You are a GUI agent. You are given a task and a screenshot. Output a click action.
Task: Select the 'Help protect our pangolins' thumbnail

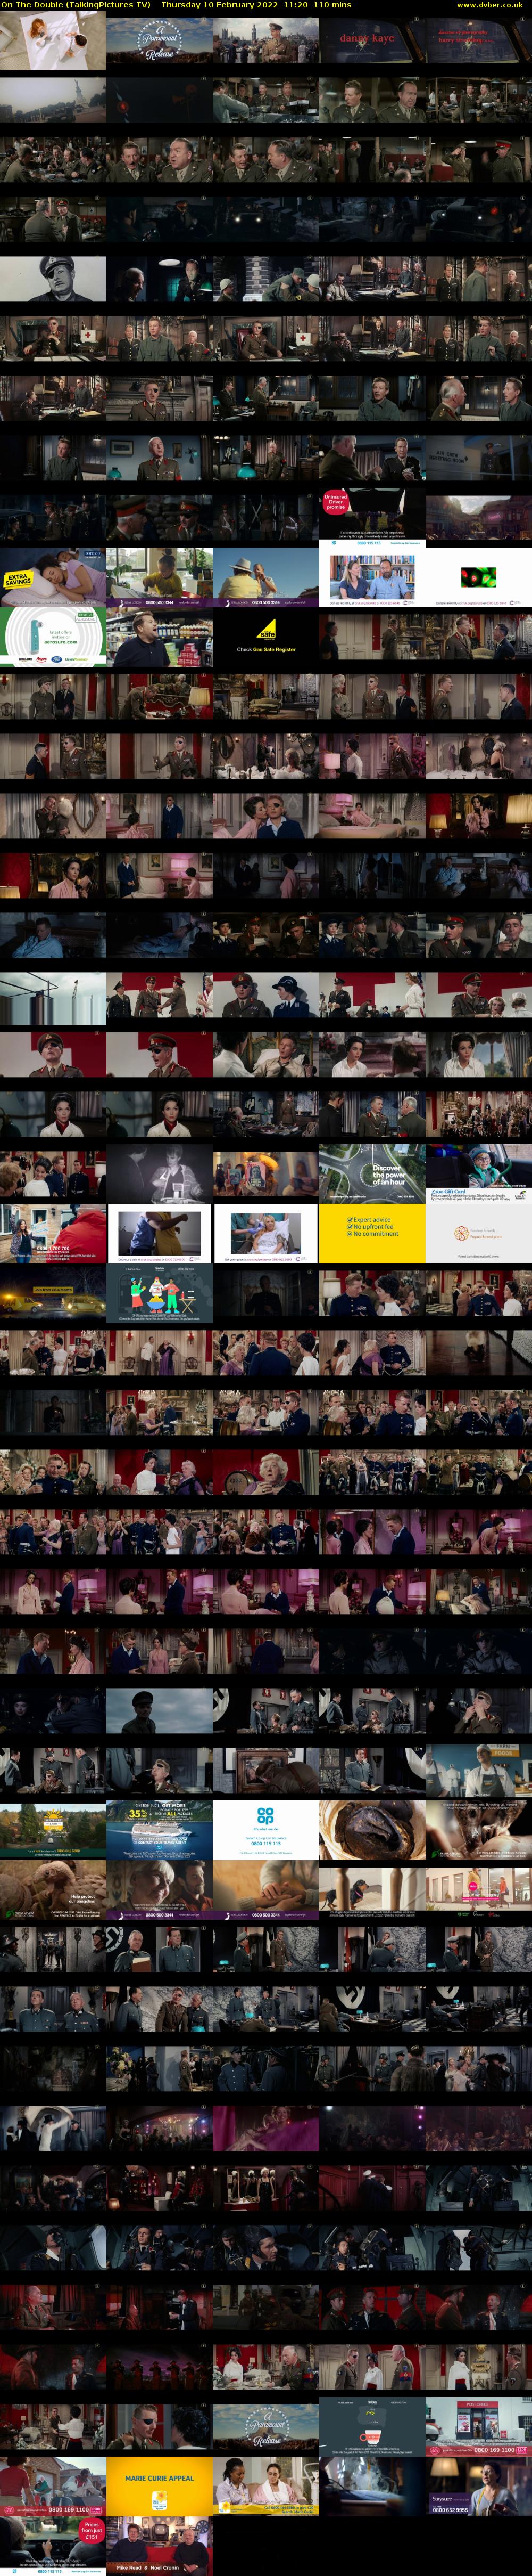click(53, 1889)
